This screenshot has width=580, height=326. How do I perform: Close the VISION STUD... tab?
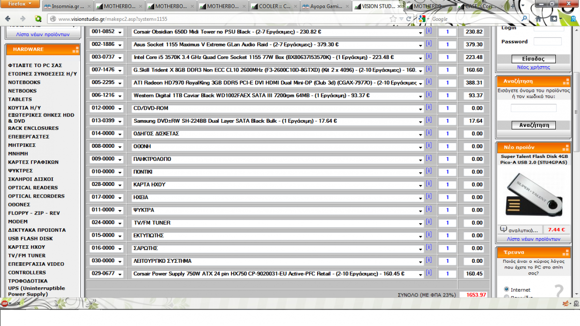point(400,7)
